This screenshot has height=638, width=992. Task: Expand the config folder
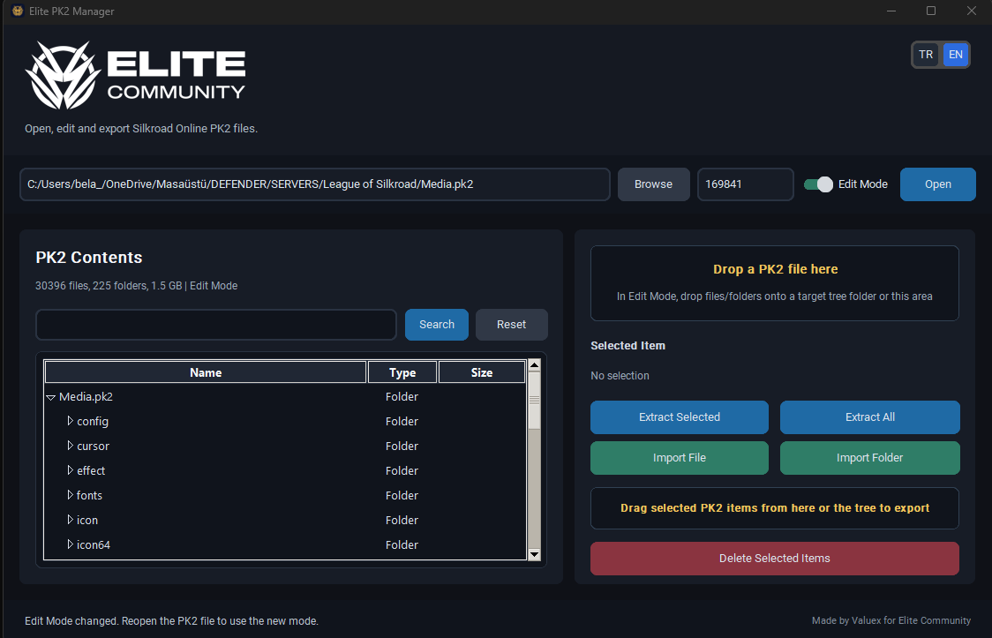click(x=71, y=421)
